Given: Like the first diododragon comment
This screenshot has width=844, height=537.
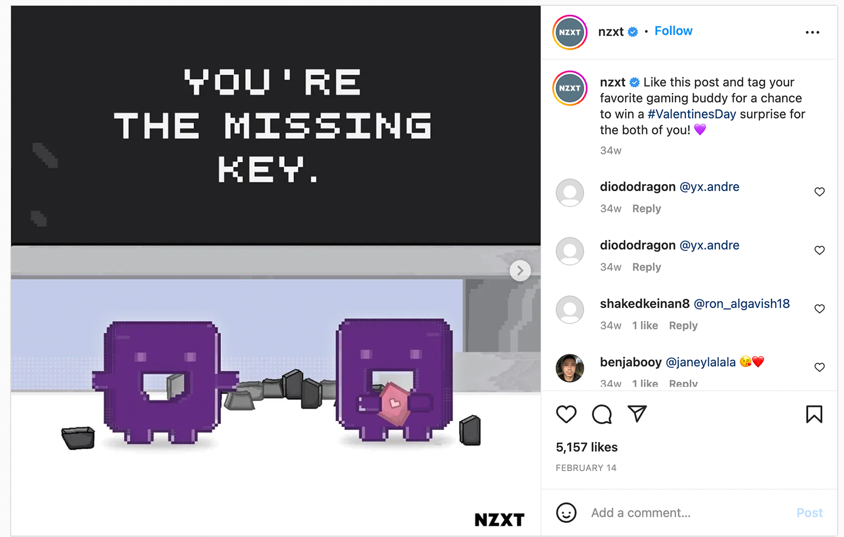Looking at the screenshot, I should [x=819, y=192].
